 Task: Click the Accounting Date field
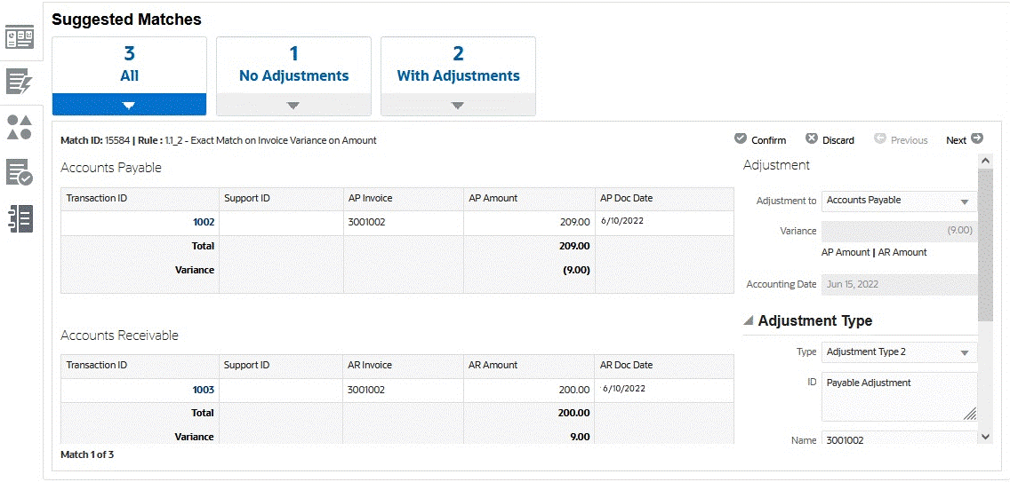pyautogui.click(x=898, y=285)
